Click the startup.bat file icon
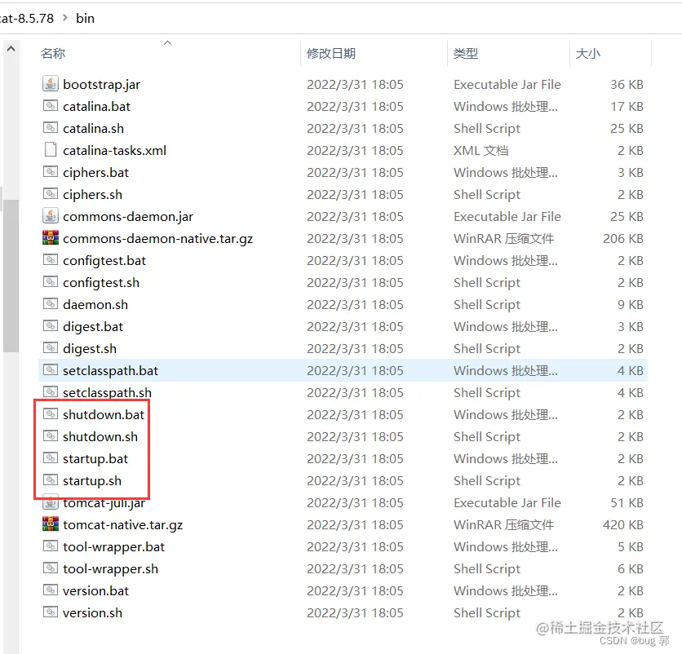The image size is (682, 654). click(x=51, y=458)
